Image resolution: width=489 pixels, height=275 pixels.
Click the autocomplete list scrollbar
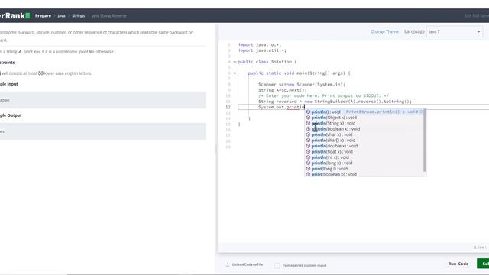(425, 140)
